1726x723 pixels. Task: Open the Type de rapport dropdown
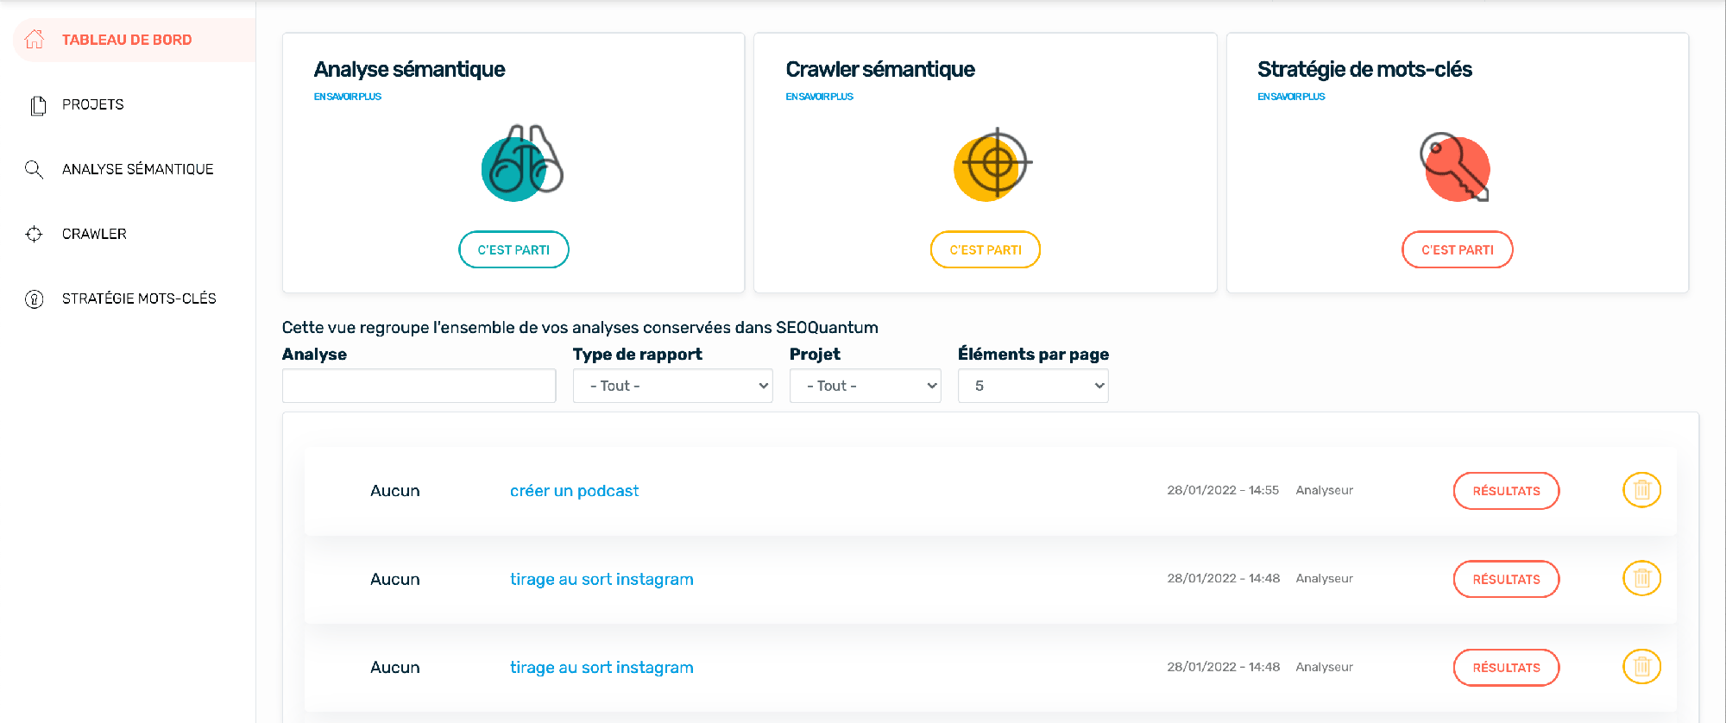tap(672, 386)
